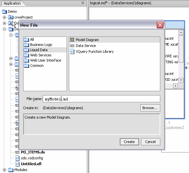
Task: Select Data Service file type icon
Action: click(72, 46)
